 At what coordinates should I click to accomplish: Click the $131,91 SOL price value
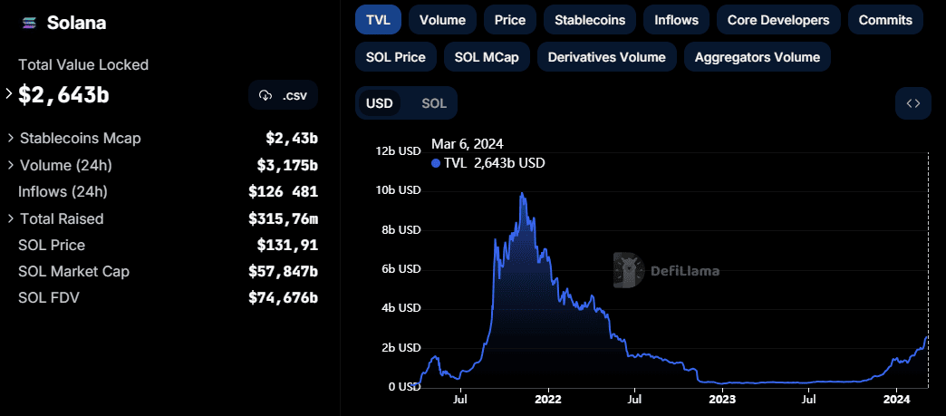287,245
